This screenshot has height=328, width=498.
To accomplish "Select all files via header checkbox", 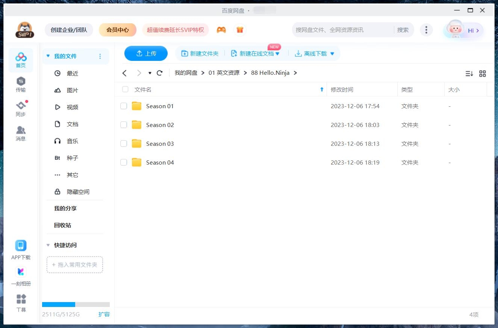I will pyautogui.click(x=125, y=89).
